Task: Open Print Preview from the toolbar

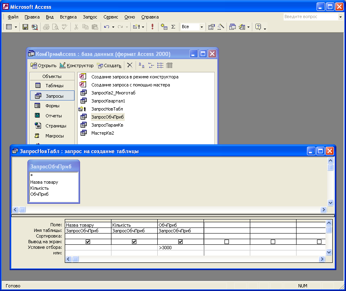Action: click(56, 27)
